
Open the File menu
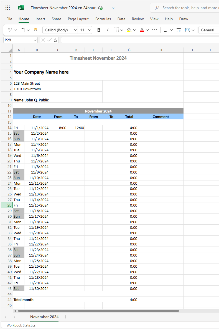[x=9, y=19]
